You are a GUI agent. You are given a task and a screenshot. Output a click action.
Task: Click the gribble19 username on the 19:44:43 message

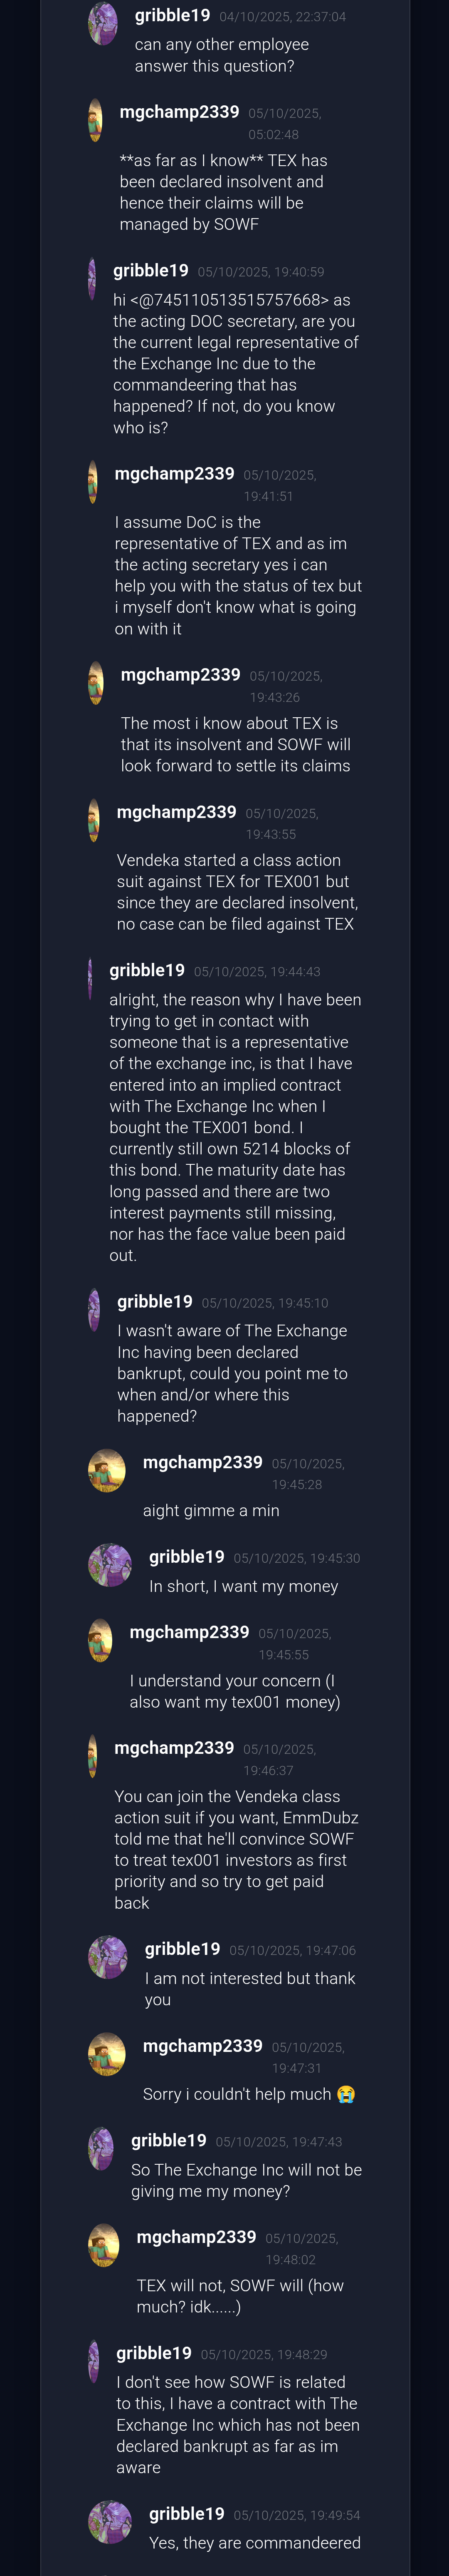(x=147, y=970)
